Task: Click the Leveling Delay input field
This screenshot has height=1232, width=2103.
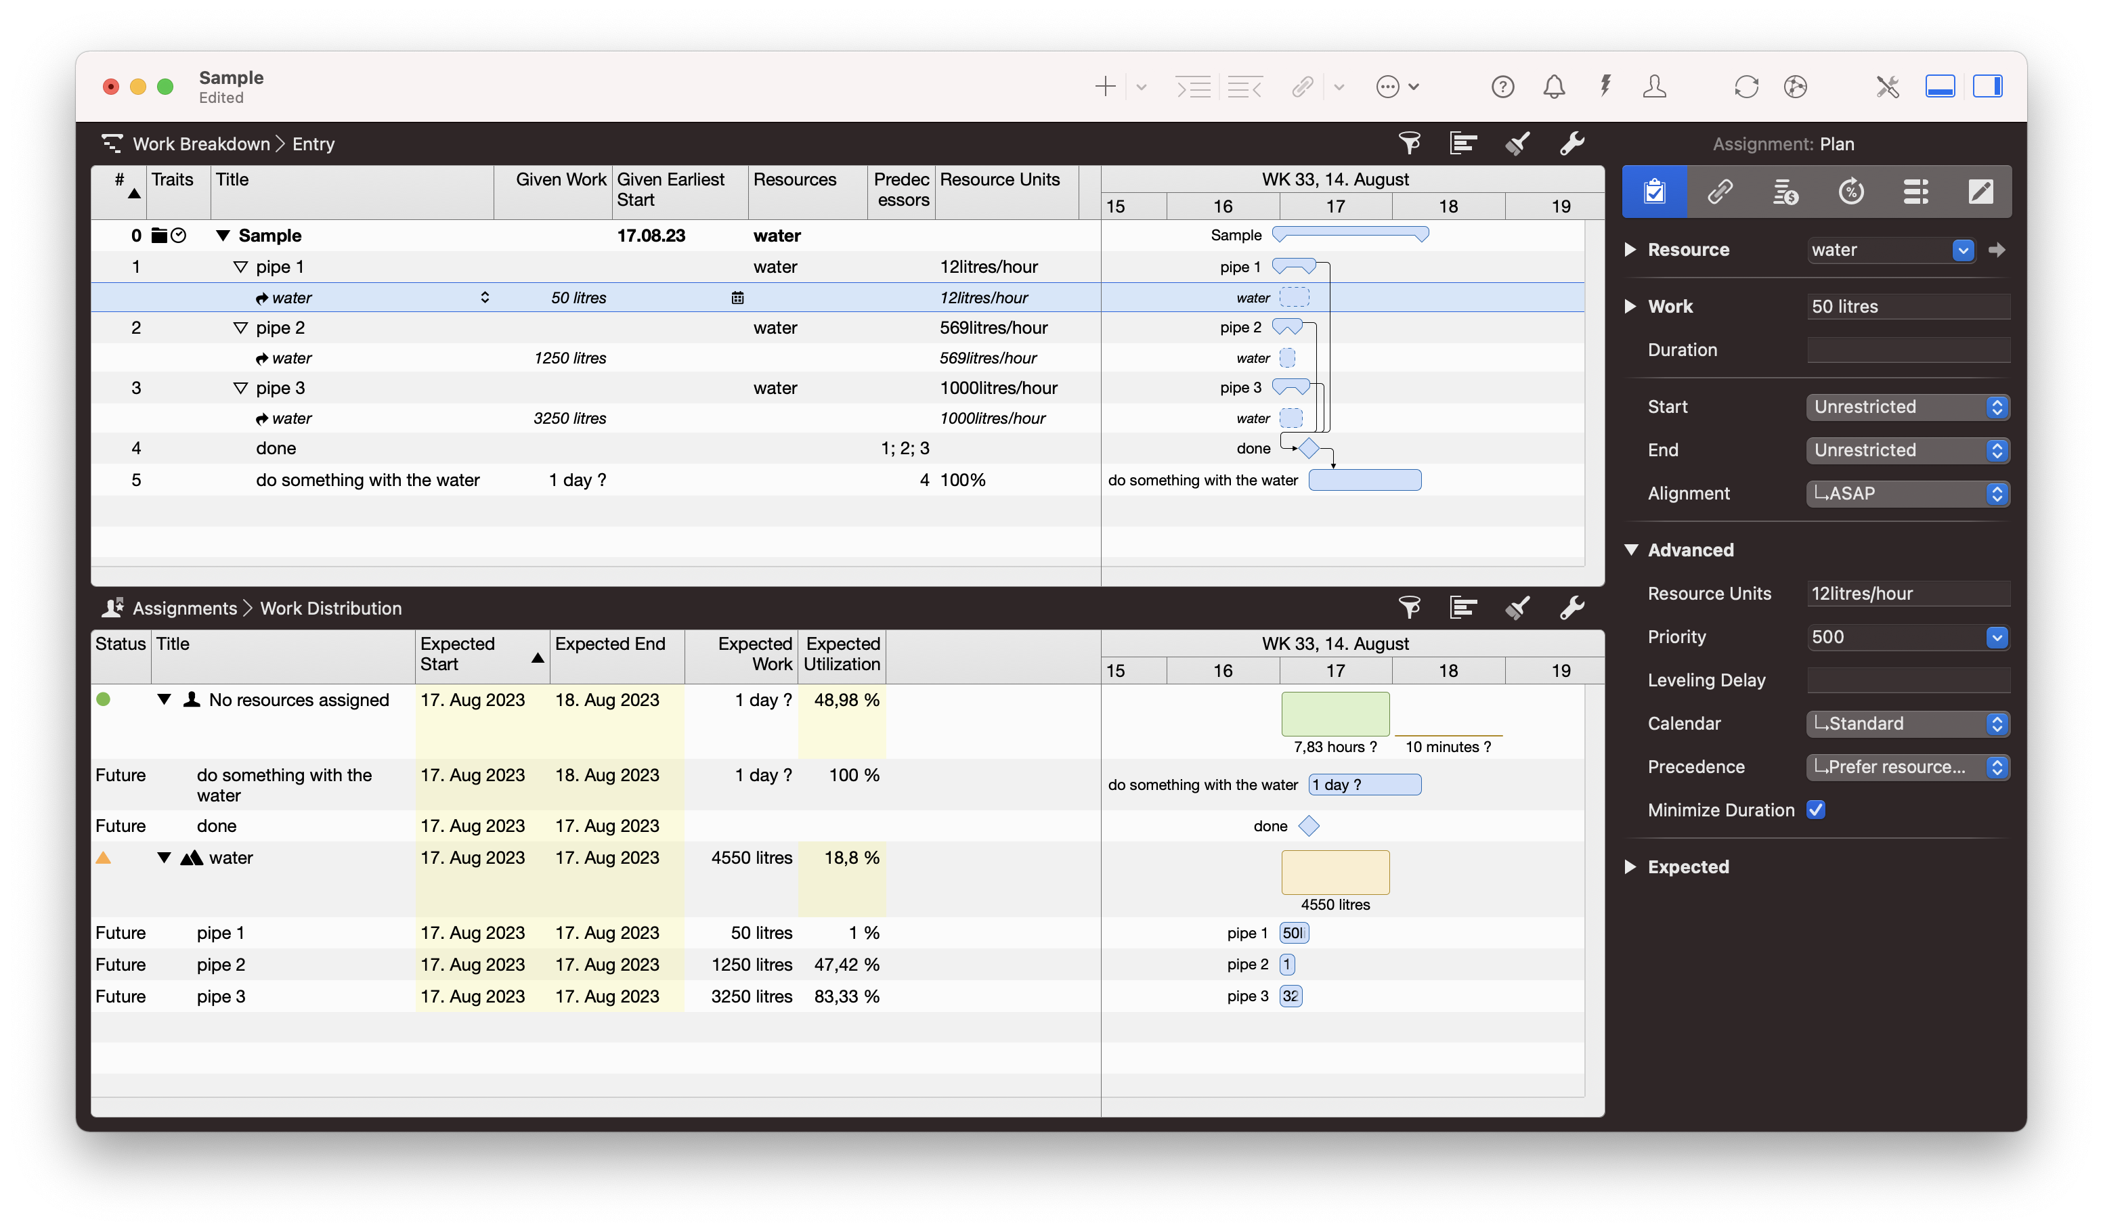Action: [1909, 680]
